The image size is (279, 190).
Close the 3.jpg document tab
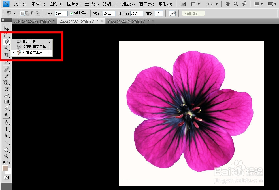coord(153,21)
